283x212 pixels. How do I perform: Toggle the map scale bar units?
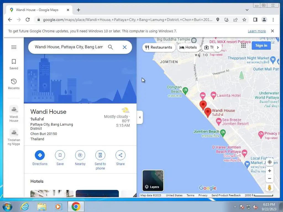tap(259, 195)
